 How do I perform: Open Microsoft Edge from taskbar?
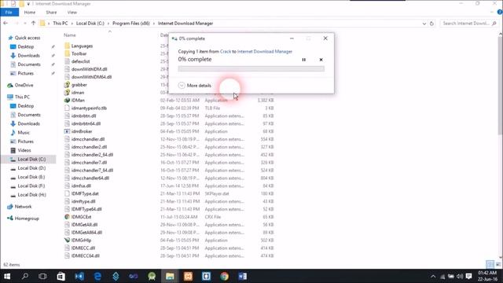tap(97, 276)
